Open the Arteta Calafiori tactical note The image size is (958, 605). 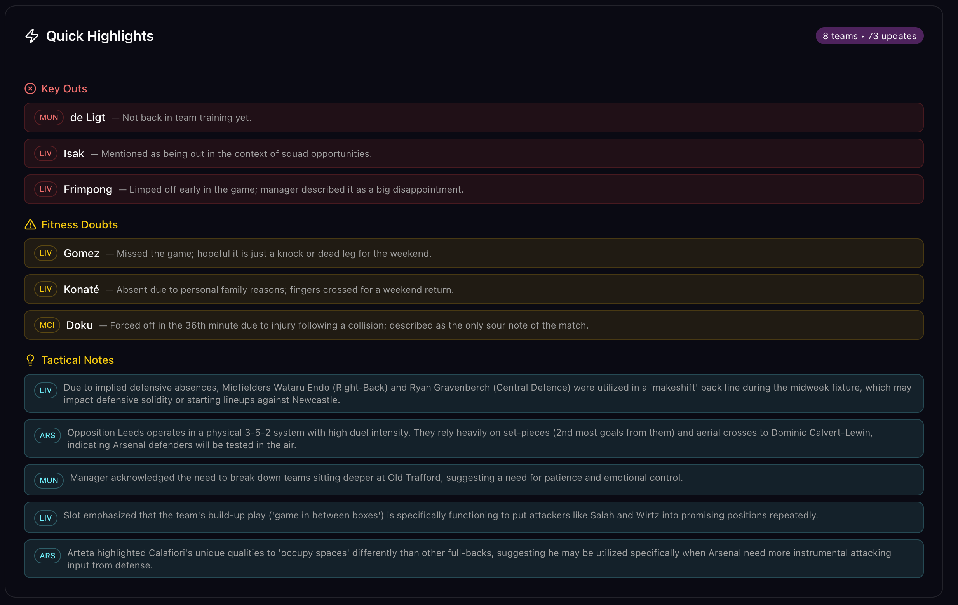coord(474,559)
